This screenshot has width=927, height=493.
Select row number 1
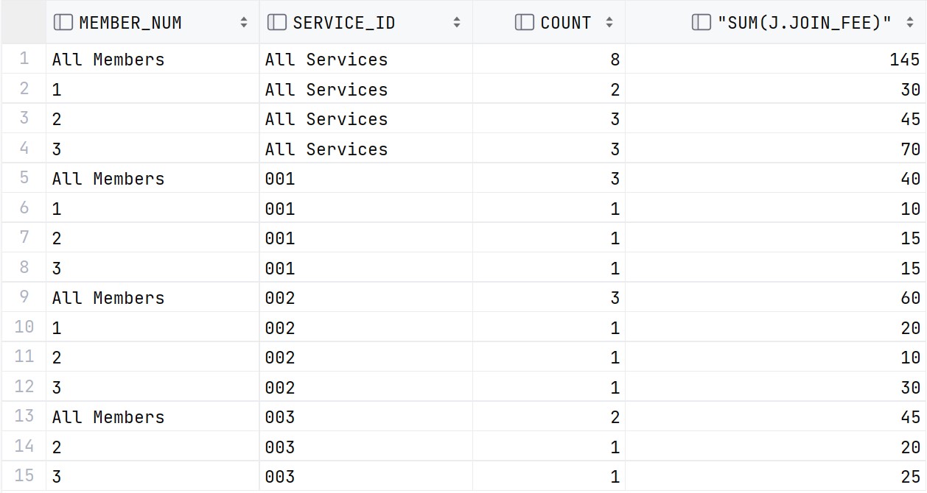(x=24, y=59)
